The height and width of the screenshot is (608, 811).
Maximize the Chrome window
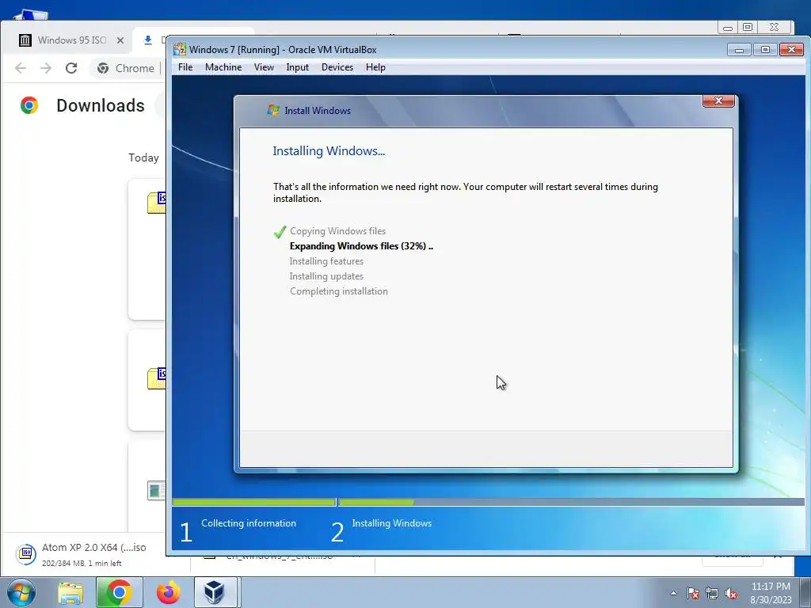[748, 28]
